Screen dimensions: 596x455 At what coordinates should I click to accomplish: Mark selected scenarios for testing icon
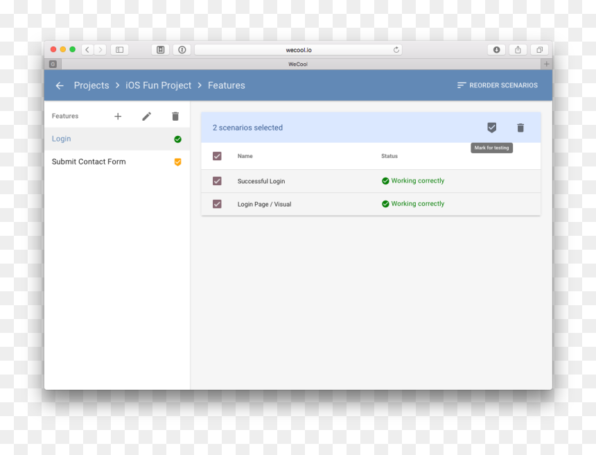491,128
